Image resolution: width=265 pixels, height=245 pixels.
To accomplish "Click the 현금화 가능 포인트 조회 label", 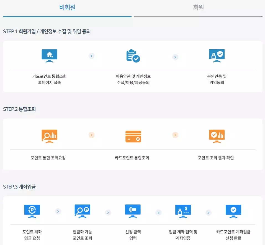I will pos(83,235).
